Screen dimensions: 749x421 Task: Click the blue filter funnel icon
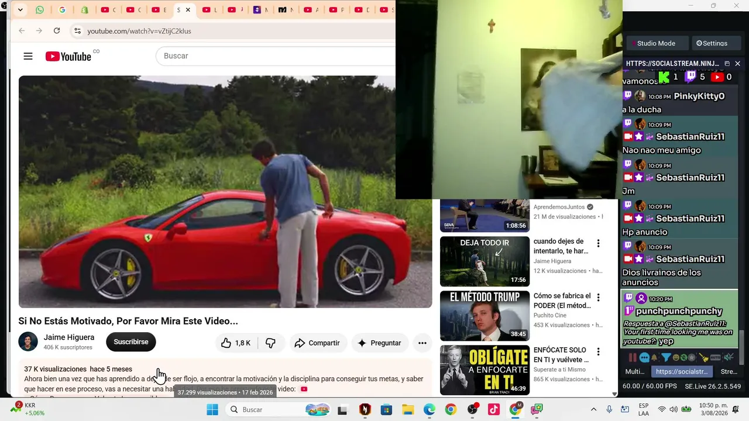(x=666, y=357)
